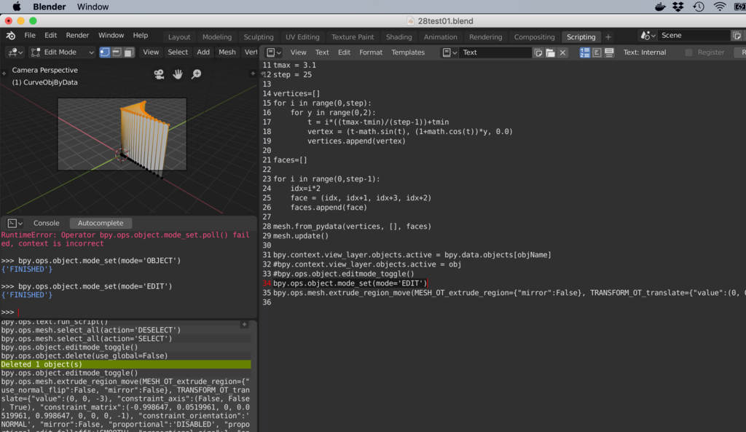
Task: Click 'mesh.update()' on line 29
Action: 301,236
